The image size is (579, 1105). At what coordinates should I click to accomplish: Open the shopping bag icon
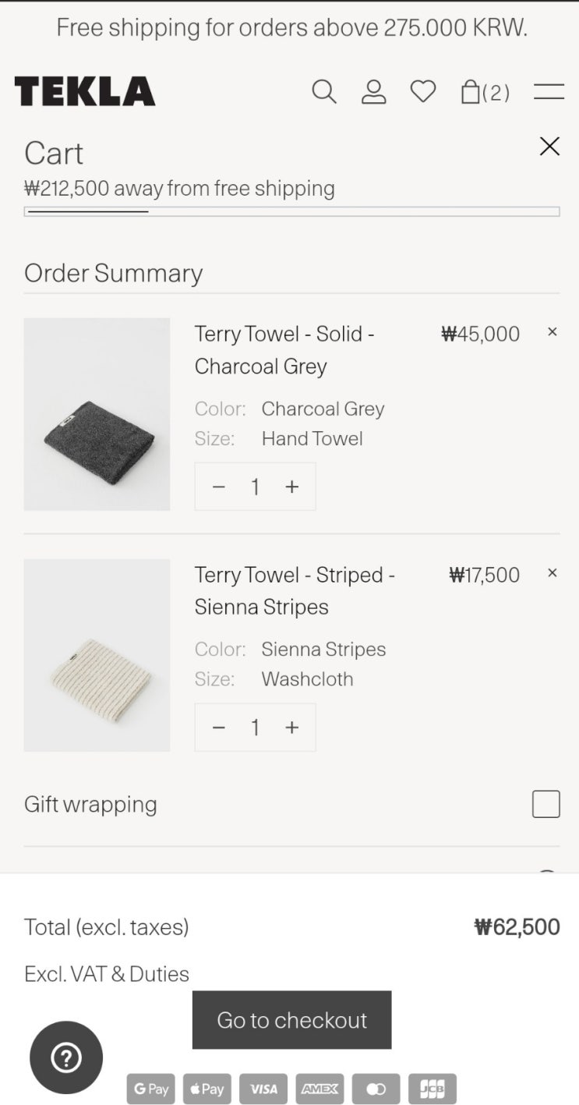tap(484, 92)
